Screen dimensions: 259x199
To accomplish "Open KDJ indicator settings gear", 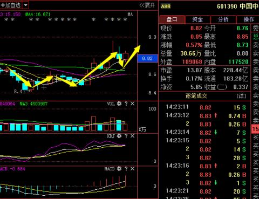I will click(x=119, y=136).
